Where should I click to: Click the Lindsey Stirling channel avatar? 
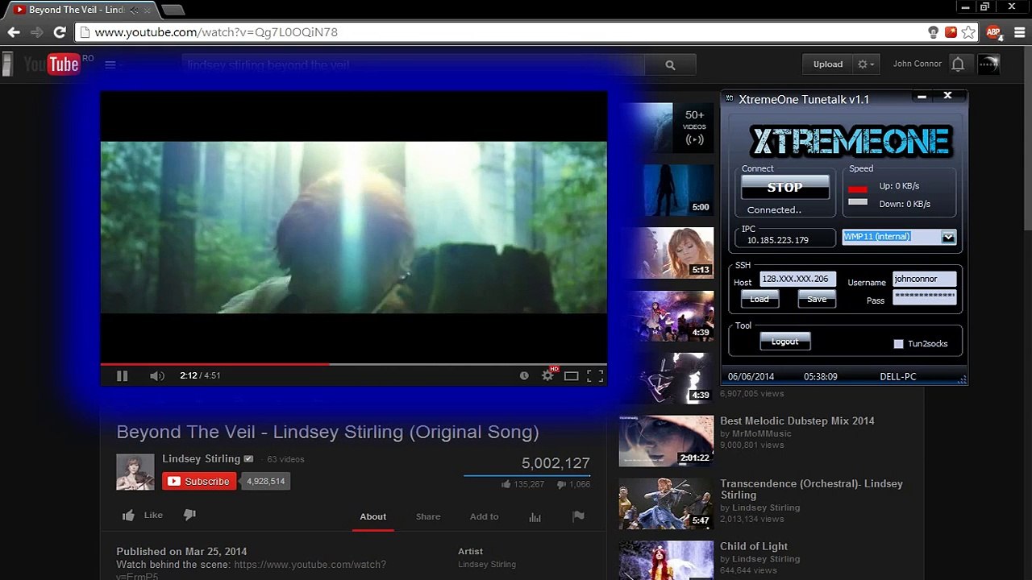[x=135, y=472]
